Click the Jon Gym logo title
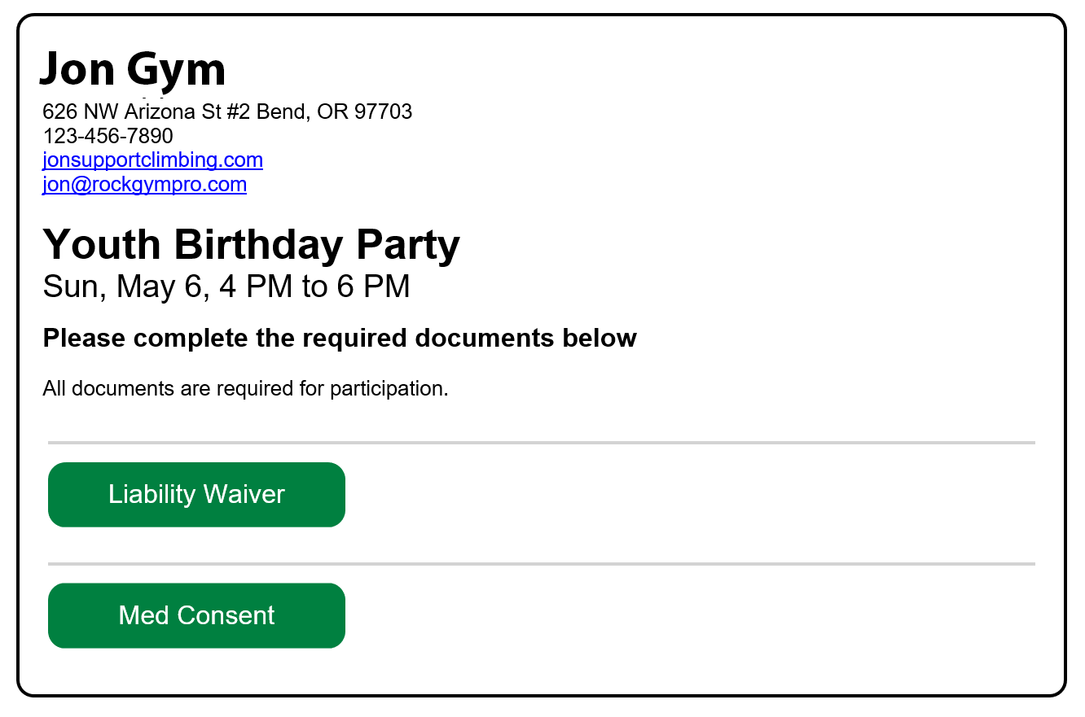This screenshot has height=717, width=1085. coord(133,68)
